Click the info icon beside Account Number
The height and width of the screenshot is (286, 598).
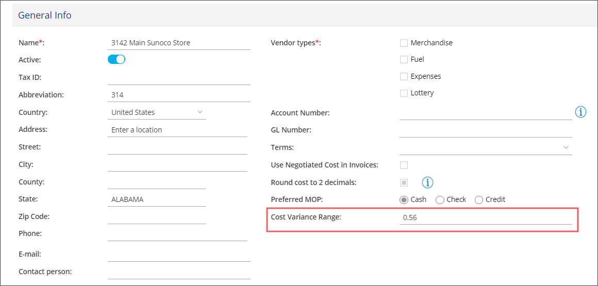(x=580, y=112)
